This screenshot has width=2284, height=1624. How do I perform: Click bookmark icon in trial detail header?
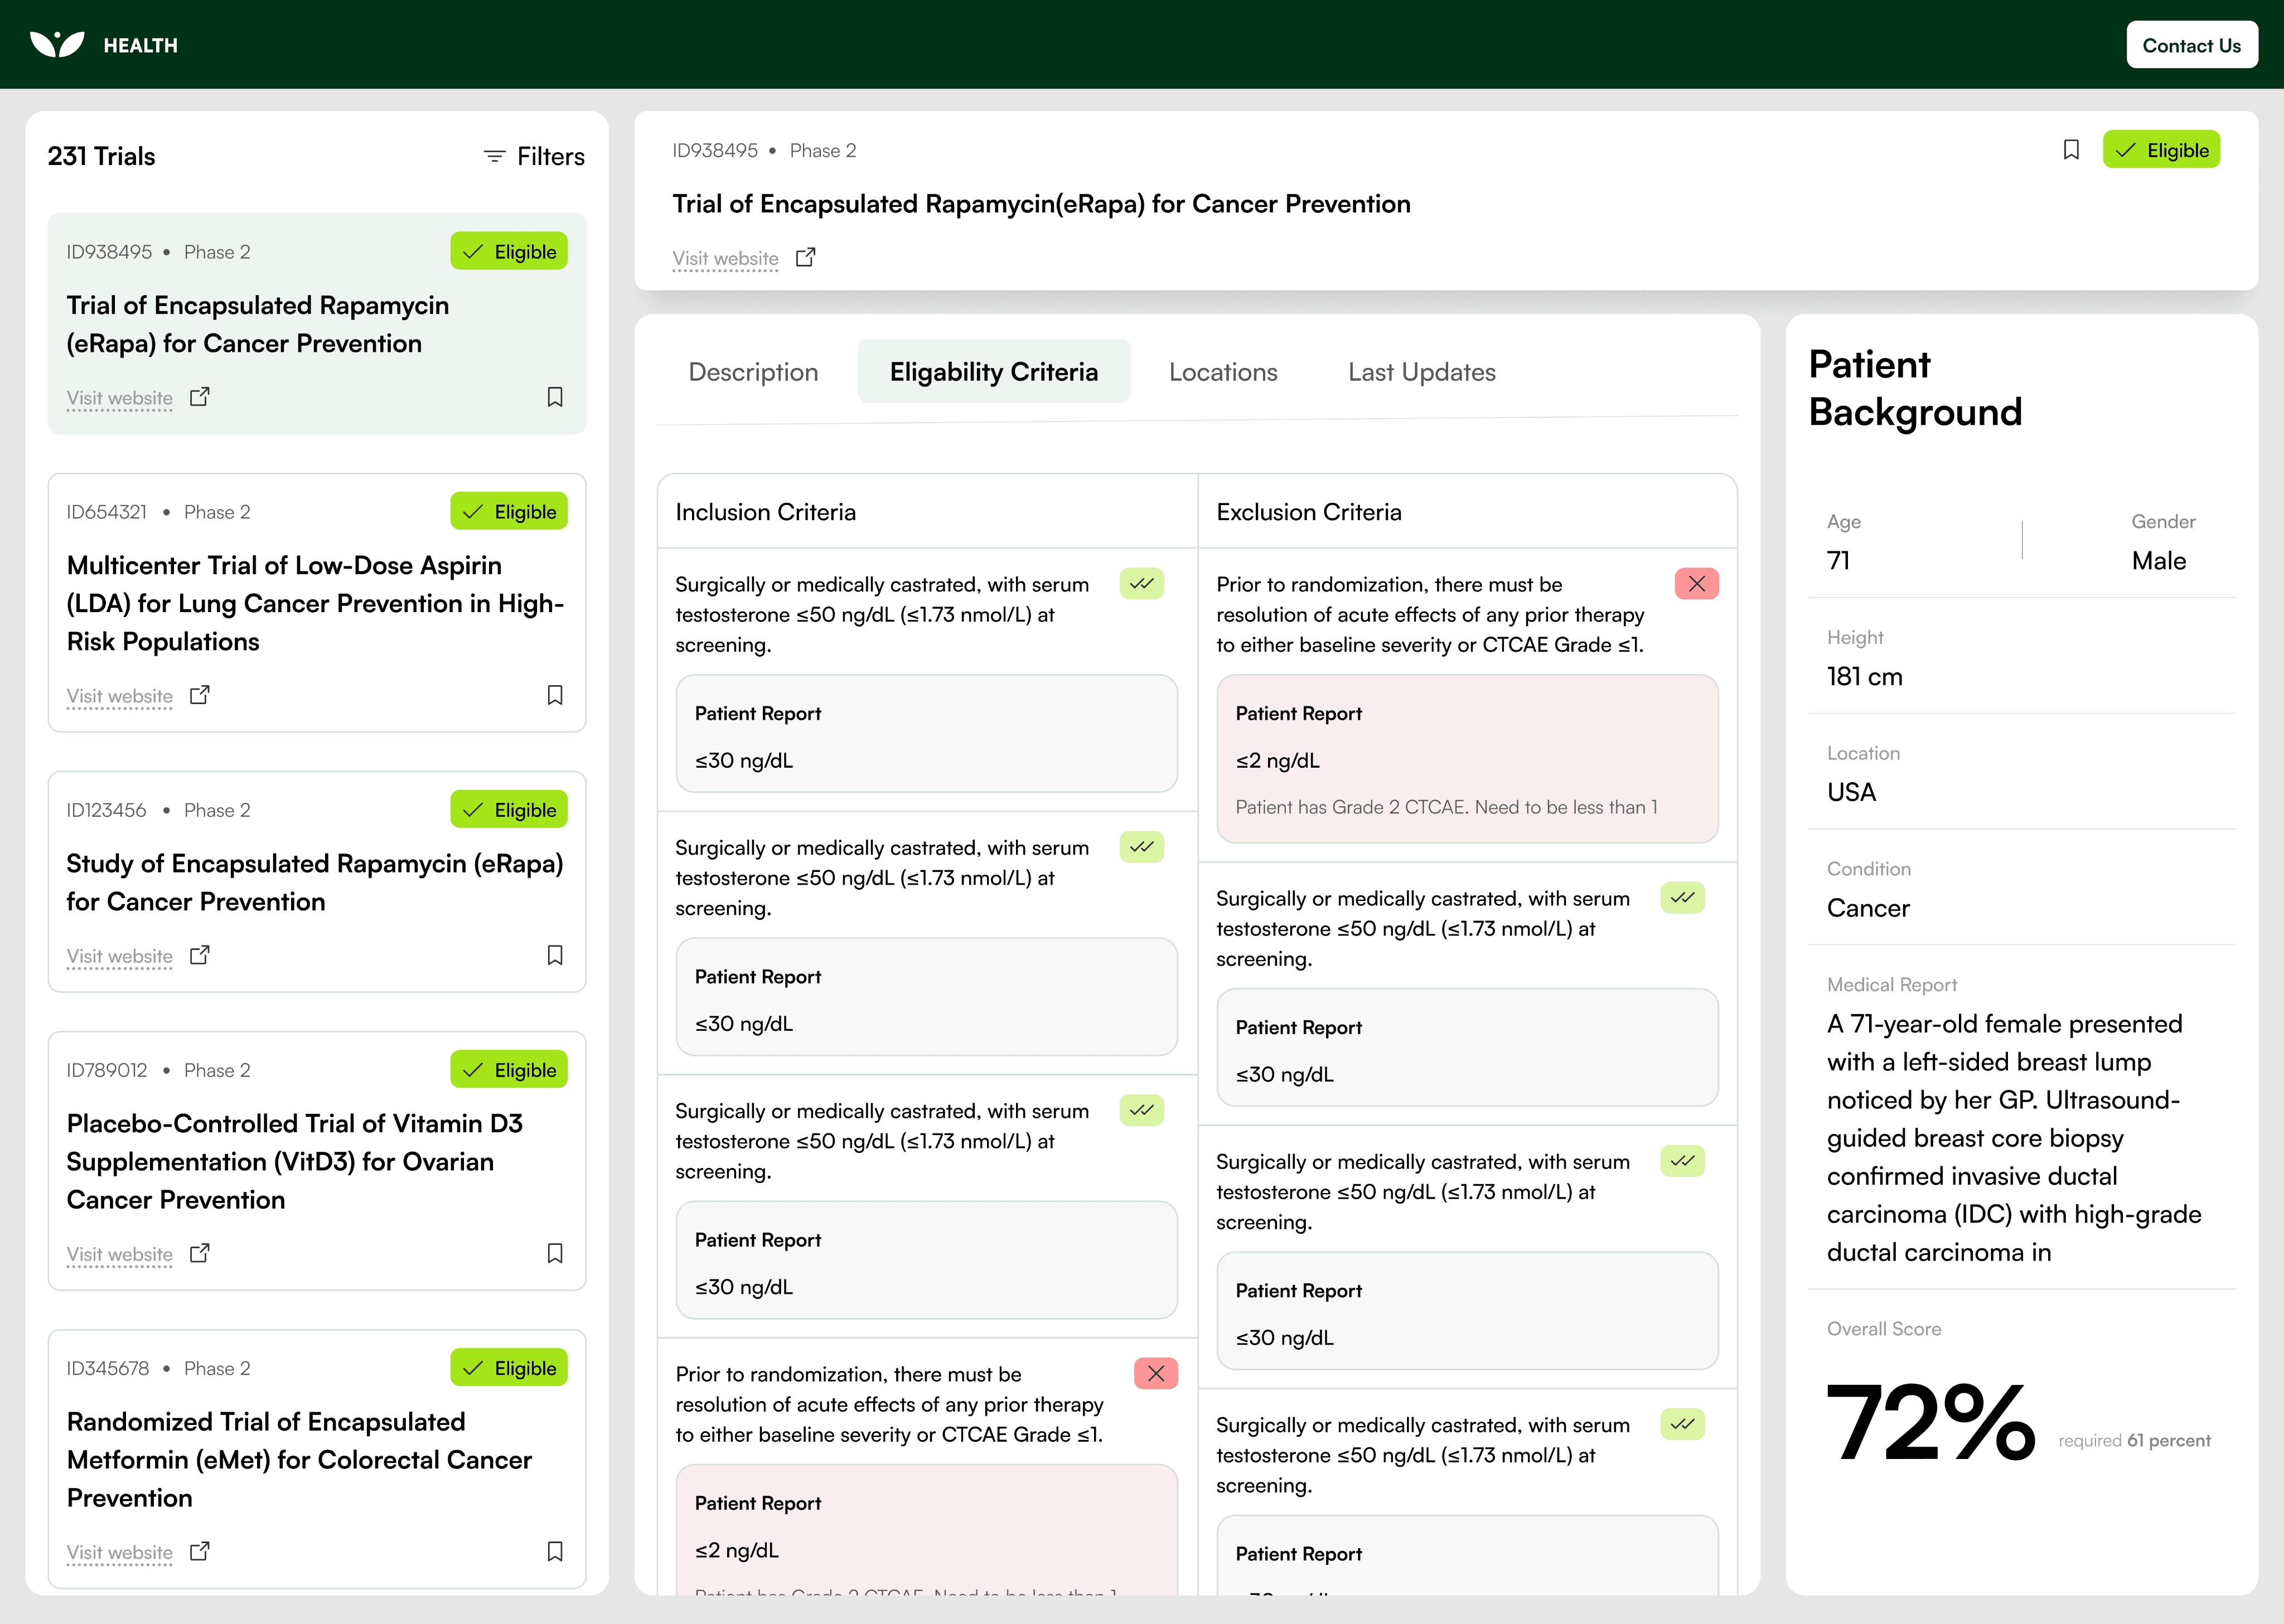pyautogui.click(x=2071, y=150)
